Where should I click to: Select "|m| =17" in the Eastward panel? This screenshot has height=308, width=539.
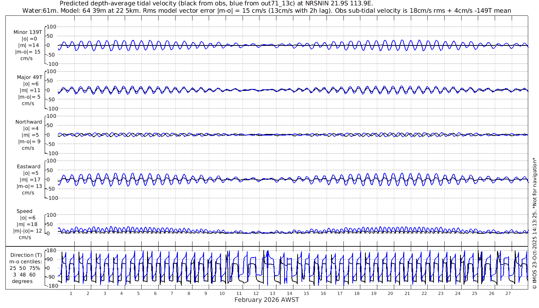[x=30, y=179]
